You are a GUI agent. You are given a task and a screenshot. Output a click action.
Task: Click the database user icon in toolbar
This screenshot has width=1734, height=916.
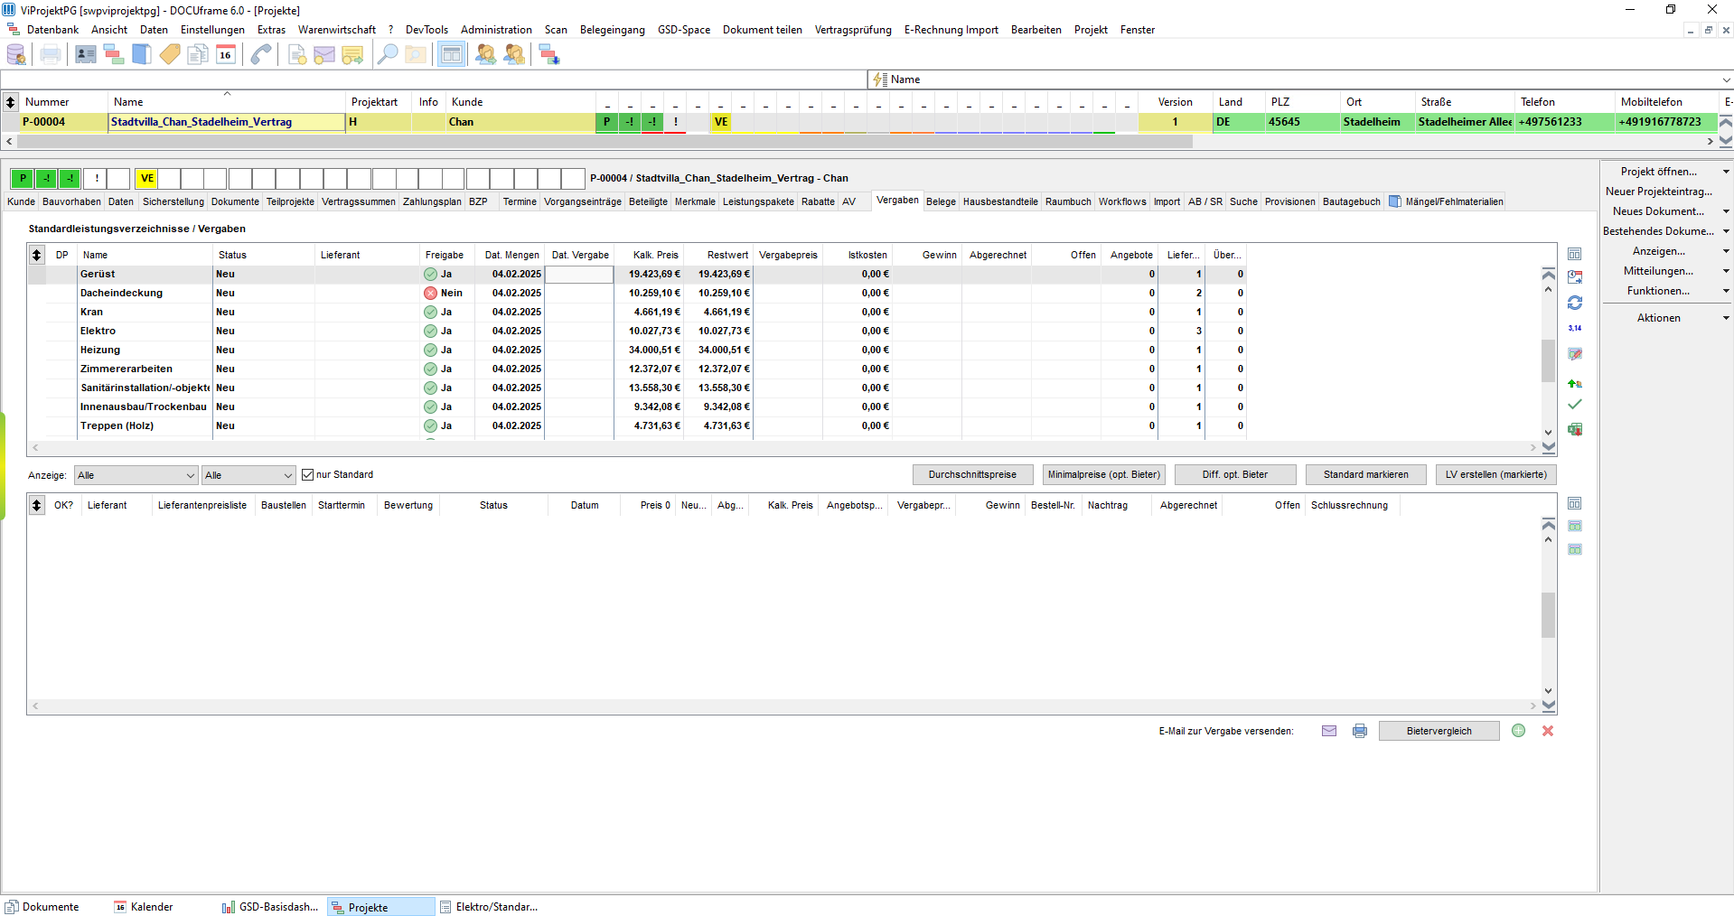click(16, 55)
